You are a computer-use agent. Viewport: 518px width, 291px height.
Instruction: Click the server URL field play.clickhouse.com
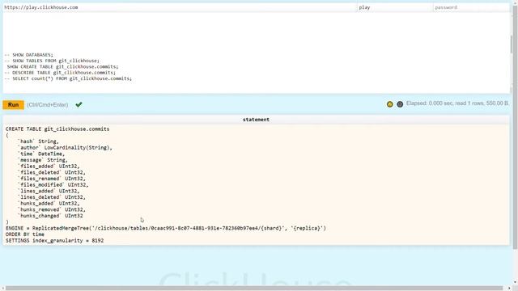(x=180, y=7)
